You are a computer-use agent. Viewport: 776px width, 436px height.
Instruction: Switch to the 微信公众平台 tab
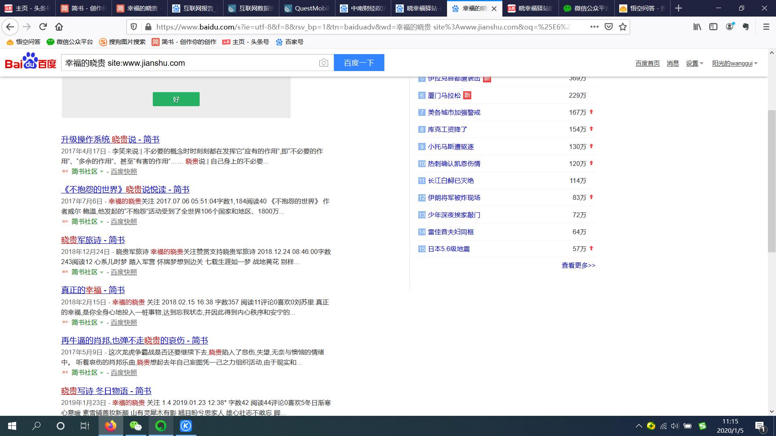tap(586, 8)
